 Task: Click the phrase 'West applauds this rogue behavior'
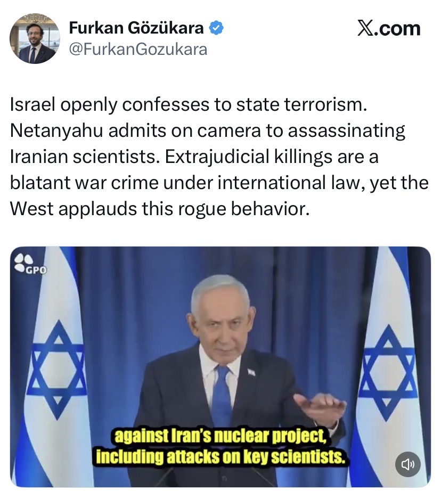(x=159, y=209)
